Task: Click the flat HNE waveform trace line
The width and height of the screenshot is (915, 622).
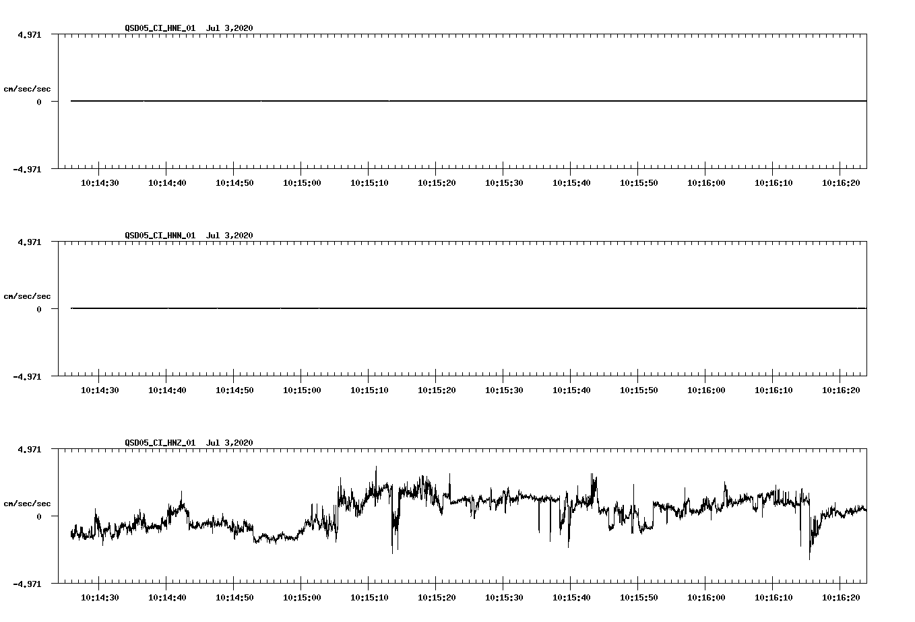Action: pos(468,101)
